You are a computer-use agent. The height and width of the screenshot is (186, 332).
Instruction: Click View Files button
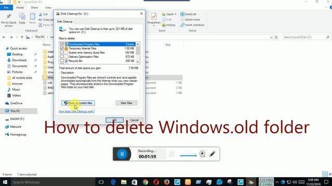tap(127, 103)
